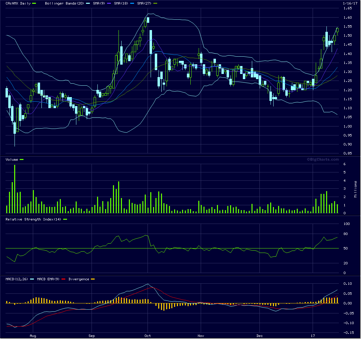Click the 1.00 price axis value

click(348, 126)
